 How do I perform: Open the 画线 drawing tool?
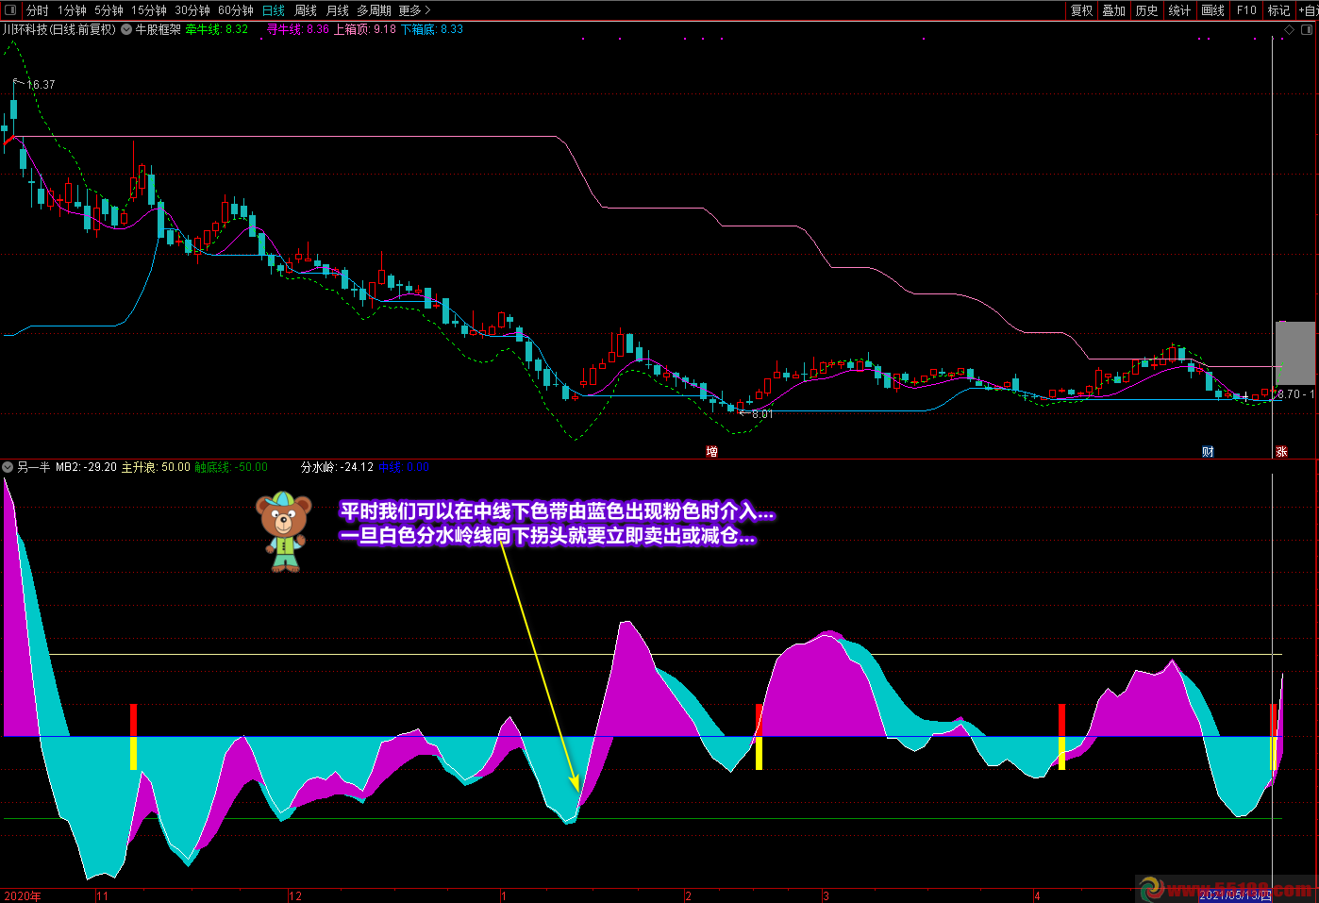coord(1212,10)
